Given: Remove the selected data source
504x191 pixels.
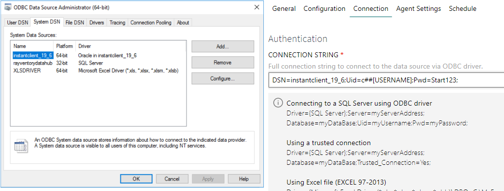Looking at the screenshot, I should [223, 62].
